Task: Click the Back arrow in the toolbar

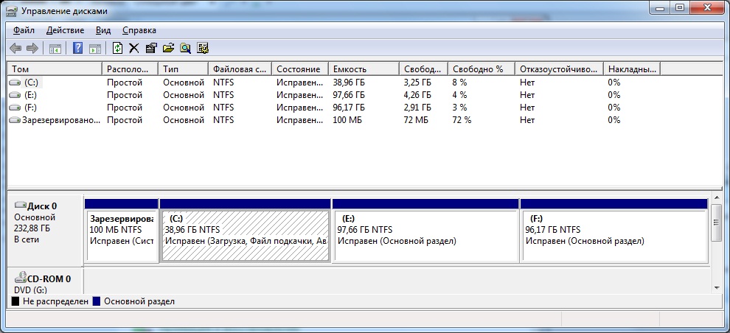Action: 15,49
